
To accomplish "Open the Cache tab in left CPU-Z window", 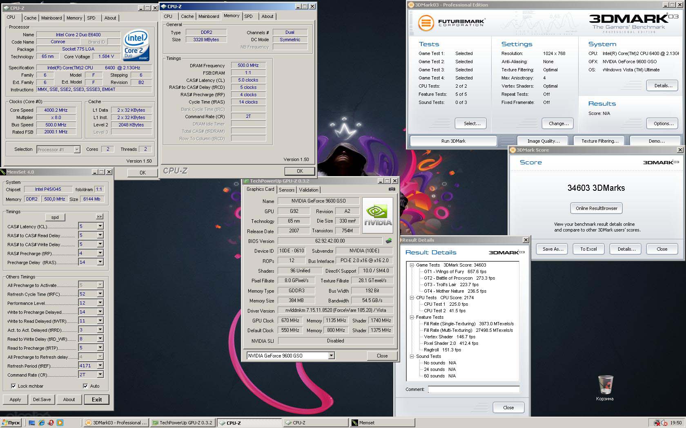I will click(x=30, y=18).
